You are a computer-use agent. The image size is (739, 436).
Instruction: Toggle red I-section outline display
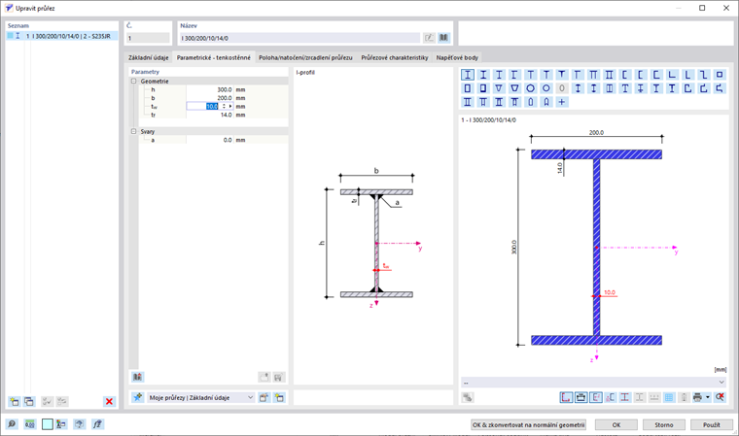(x=625, y=397)
